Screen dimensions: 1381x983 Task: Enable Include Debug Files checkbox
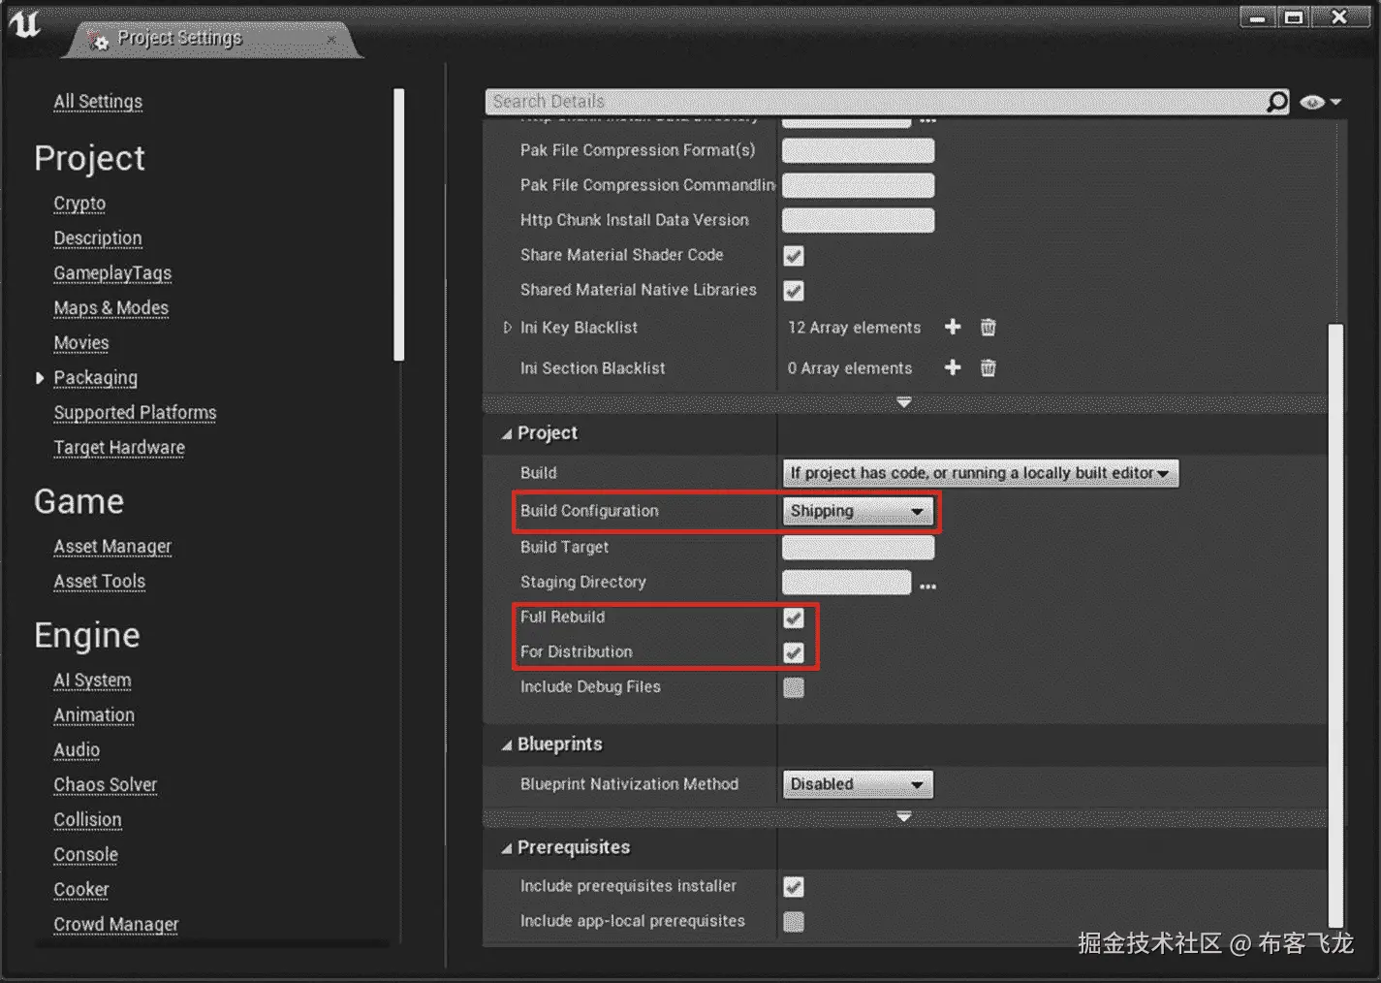[794, 687]
